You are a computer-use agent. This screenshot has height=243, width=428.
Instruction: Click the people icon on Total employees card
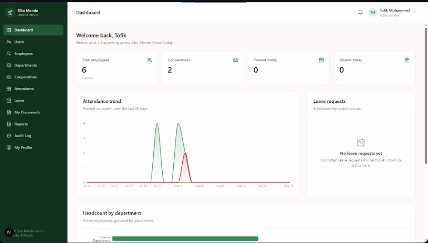coord(149,60)
